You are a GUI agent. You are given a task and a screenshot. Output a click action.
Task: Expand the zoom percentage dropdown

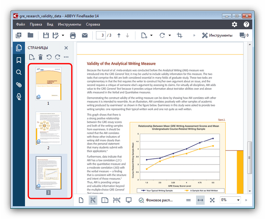click(x=238, y=200)
